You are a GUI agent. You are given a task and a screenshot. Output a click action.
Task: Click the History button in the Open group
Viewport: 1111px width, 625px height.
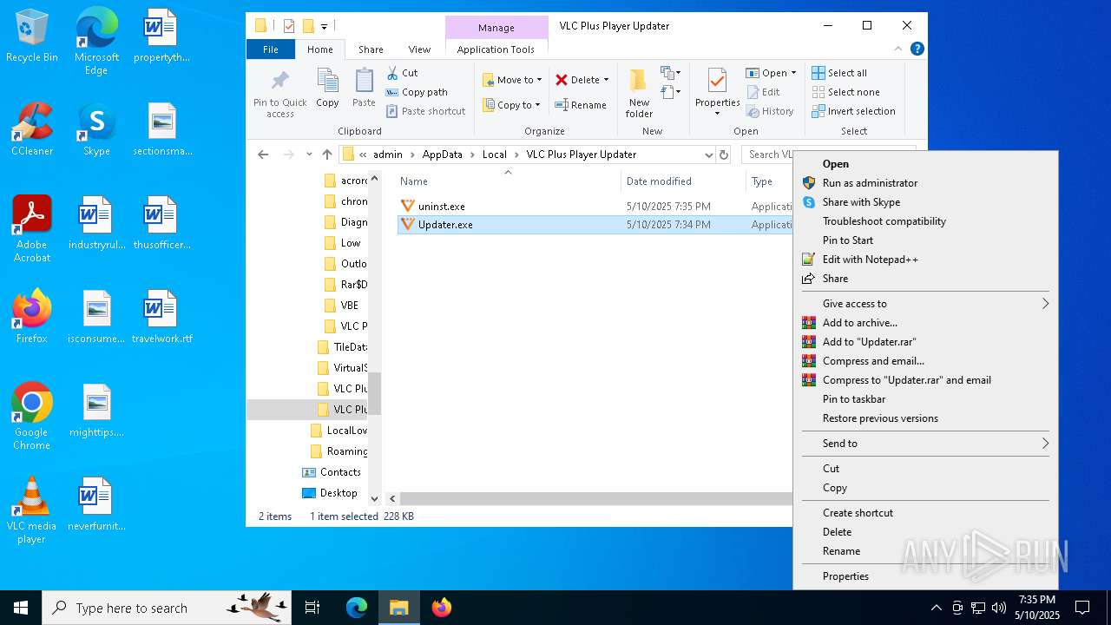pyautogui.click(x=769, y=111)
